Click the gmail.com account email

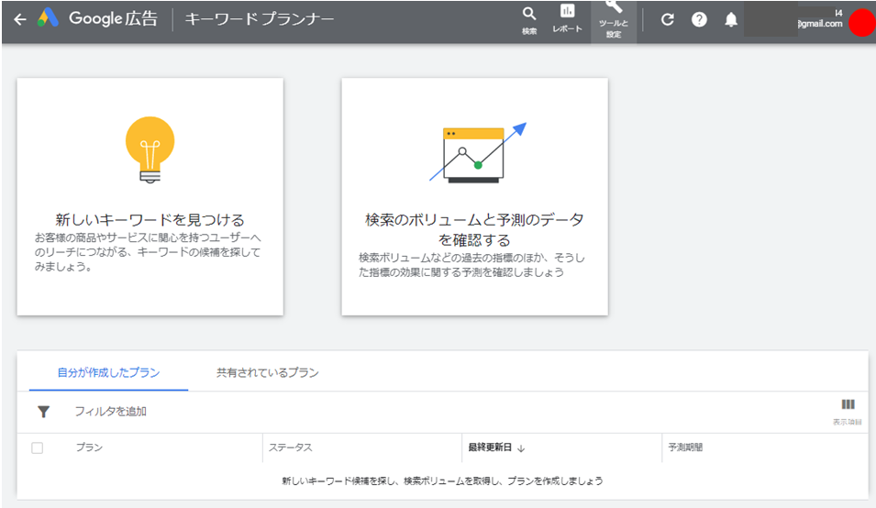click(819, 24)
